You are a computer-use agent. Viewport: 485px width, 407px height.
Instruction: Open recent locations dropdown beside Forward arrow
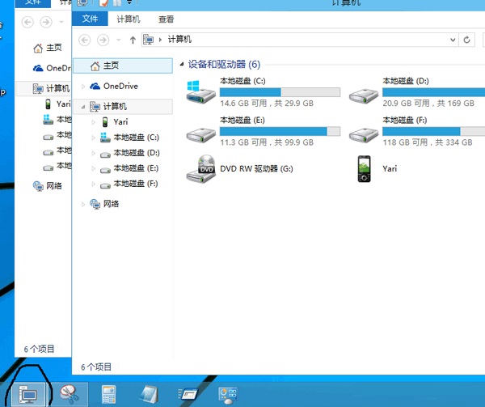(118, 40)
